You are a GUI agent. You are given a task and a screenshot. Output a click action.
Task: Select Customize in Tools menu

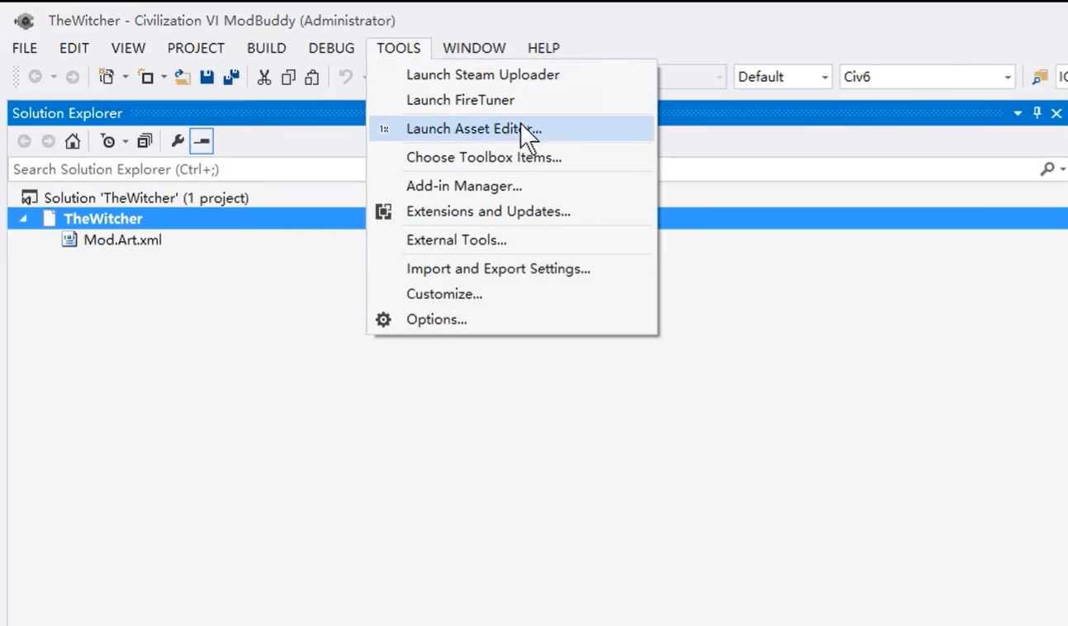511,294
